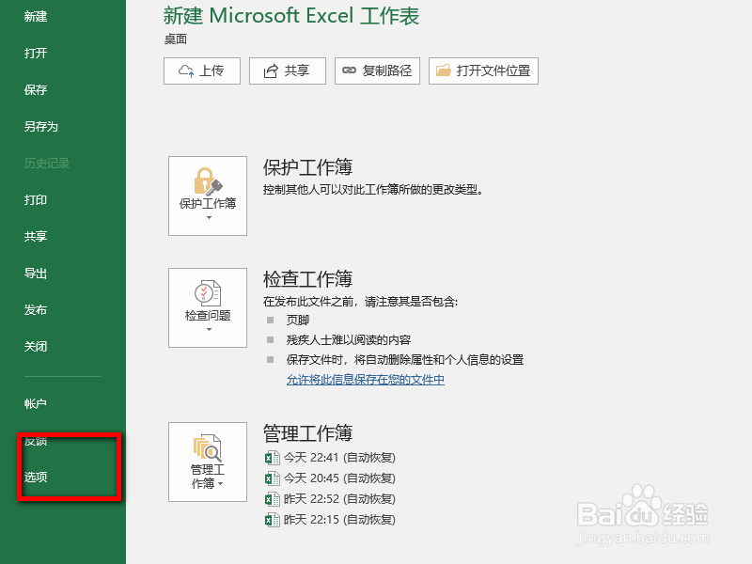Open autosaved version 今天 20:45 (自动恢复)

(x=339, y=478)
